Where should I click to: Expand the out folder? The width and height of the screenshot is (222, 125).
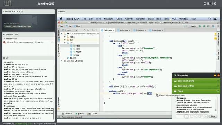coord(65,40)
